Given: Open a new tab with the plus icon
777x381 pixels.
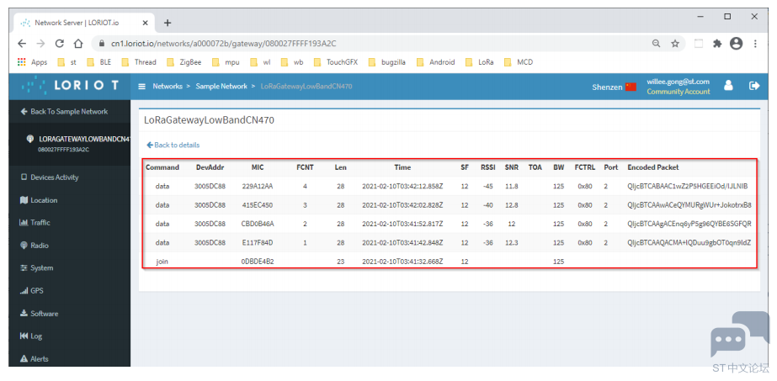Looking at the screenshot, I should (168, 23).
